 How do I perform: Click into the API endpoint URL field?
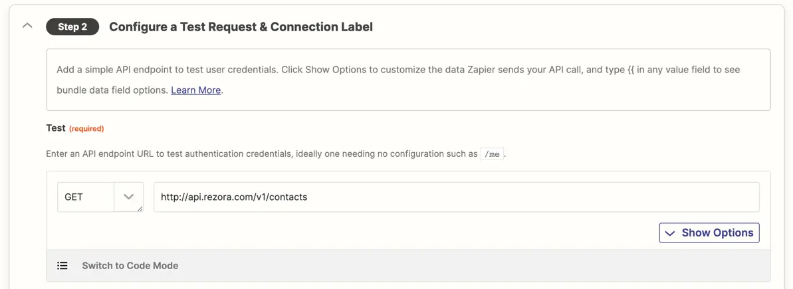click(x=456, y=197)
